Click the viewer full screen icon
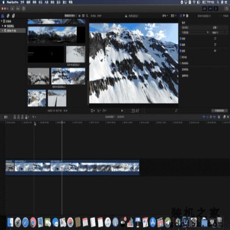 pos(176,111)
